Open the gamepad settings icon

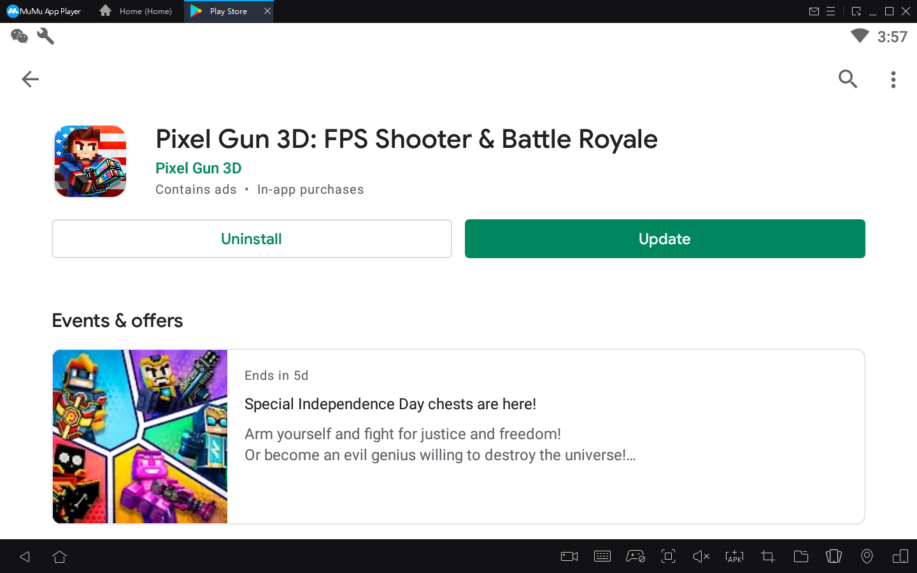click(x=636, y=556)
